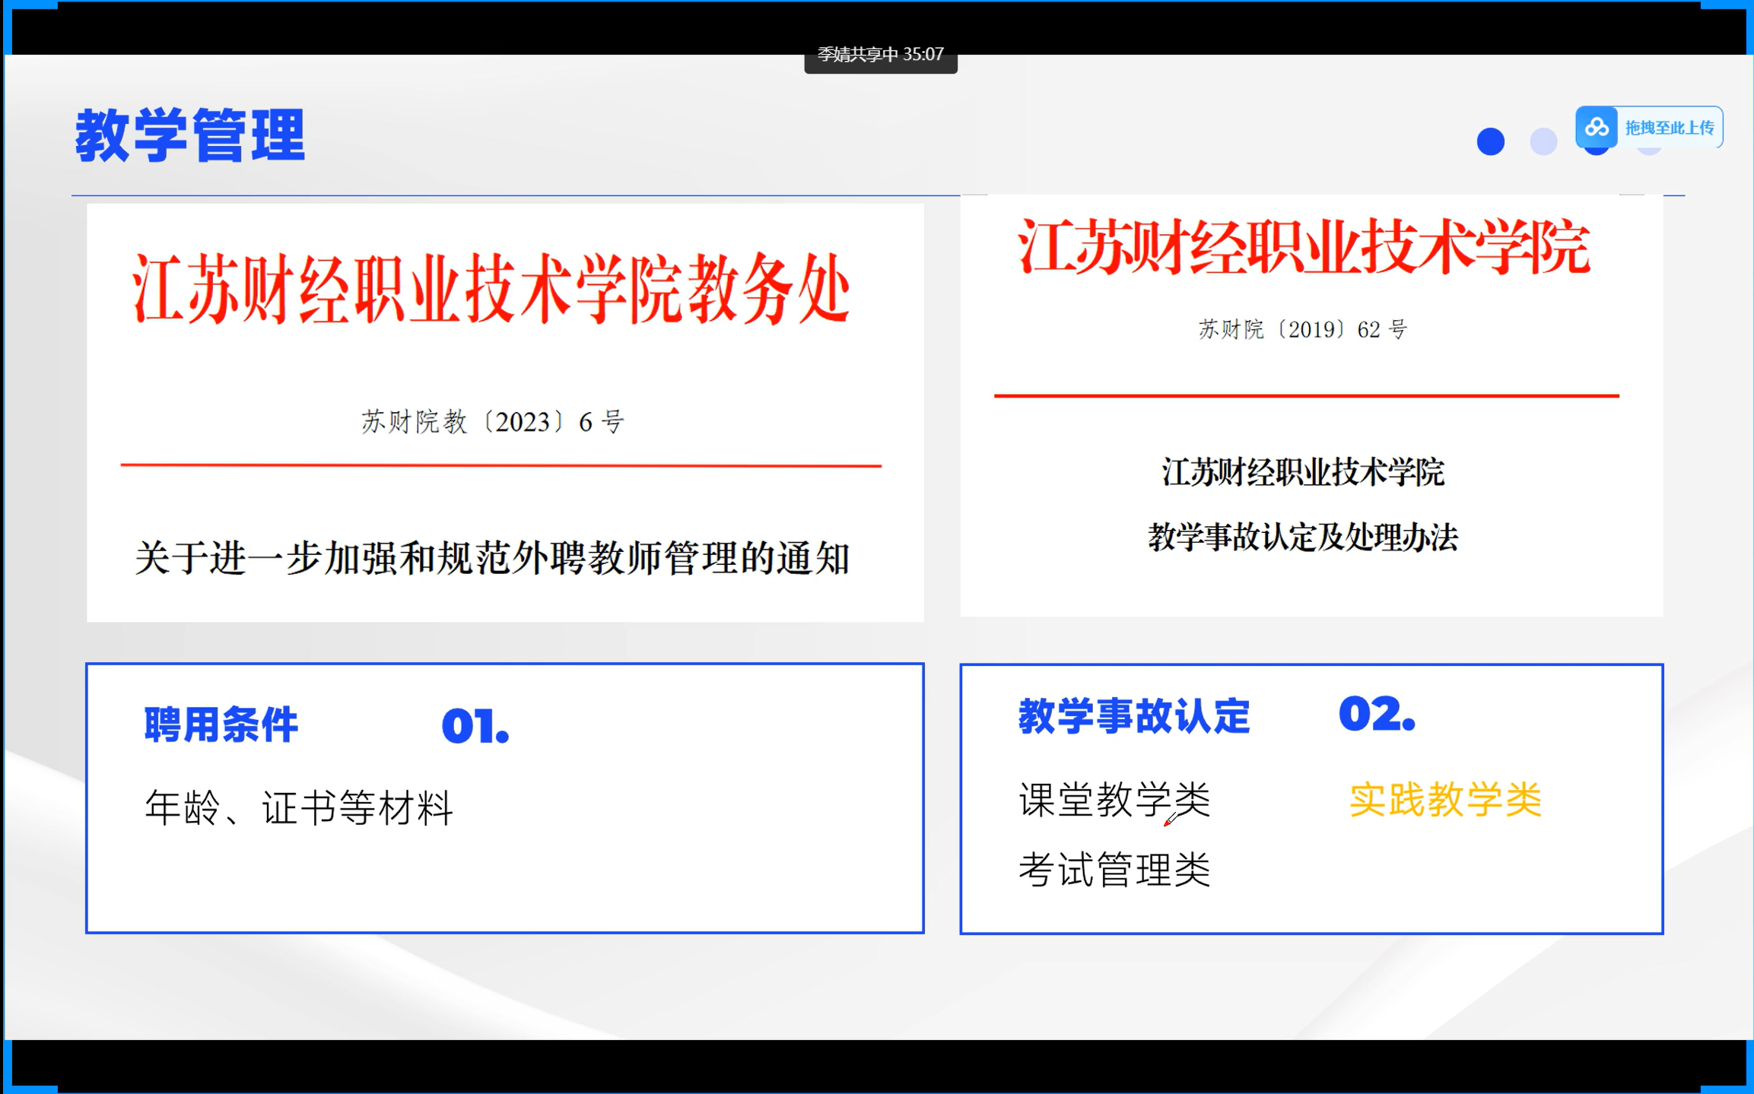
Task: Click the 教学管理 slide title
Action: pyautogui.click(x=190, y=135)
